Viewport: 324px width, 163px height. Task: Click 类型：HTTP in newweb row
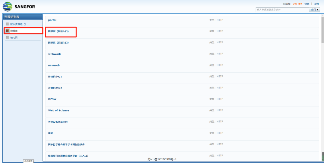pyautogui.click(x=216, y=65)
